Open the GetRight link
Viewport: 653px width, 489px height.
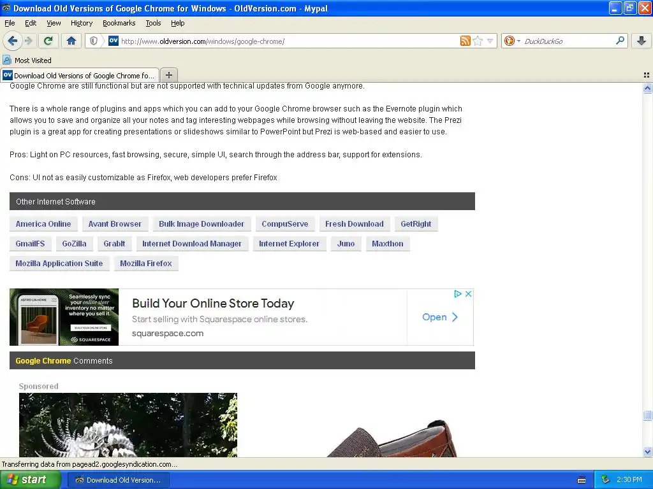click(416, 224)
